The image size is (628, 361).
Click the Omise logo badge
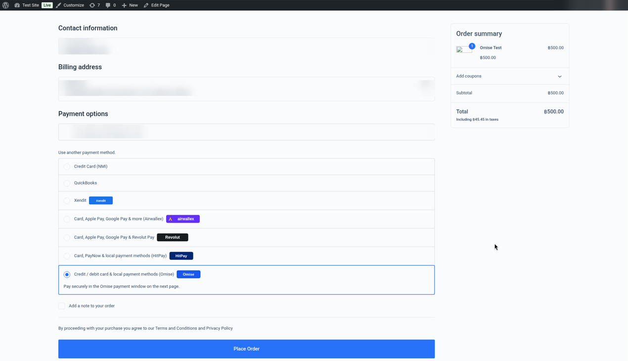[x=188, y=274]
